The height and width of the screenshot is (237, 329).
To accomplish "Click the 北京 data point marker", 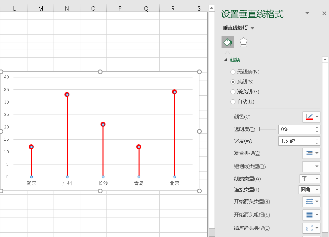I will [175, 92].
